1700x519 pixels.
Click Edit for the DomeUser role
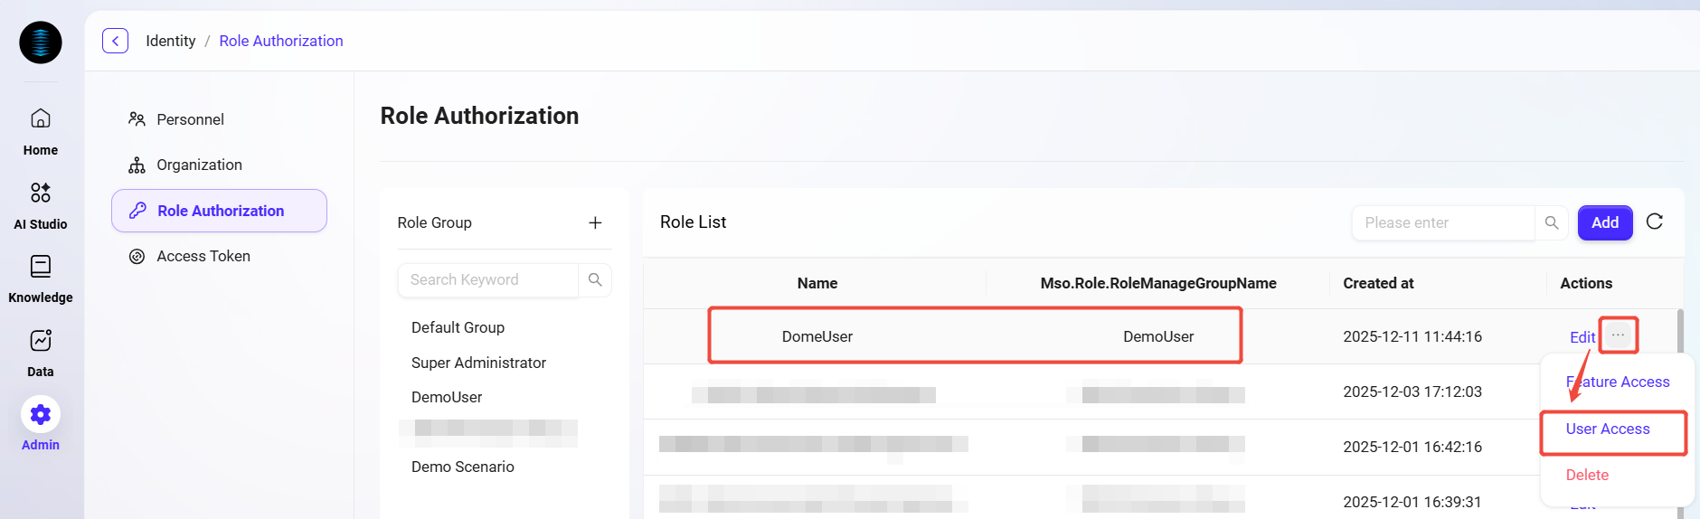coord(1582,337)
